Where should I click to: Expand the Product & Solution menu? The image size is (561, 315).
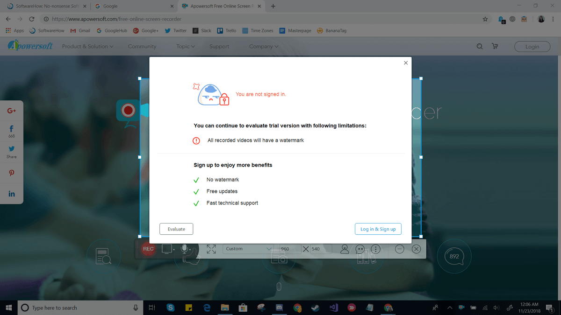[88, 46]
